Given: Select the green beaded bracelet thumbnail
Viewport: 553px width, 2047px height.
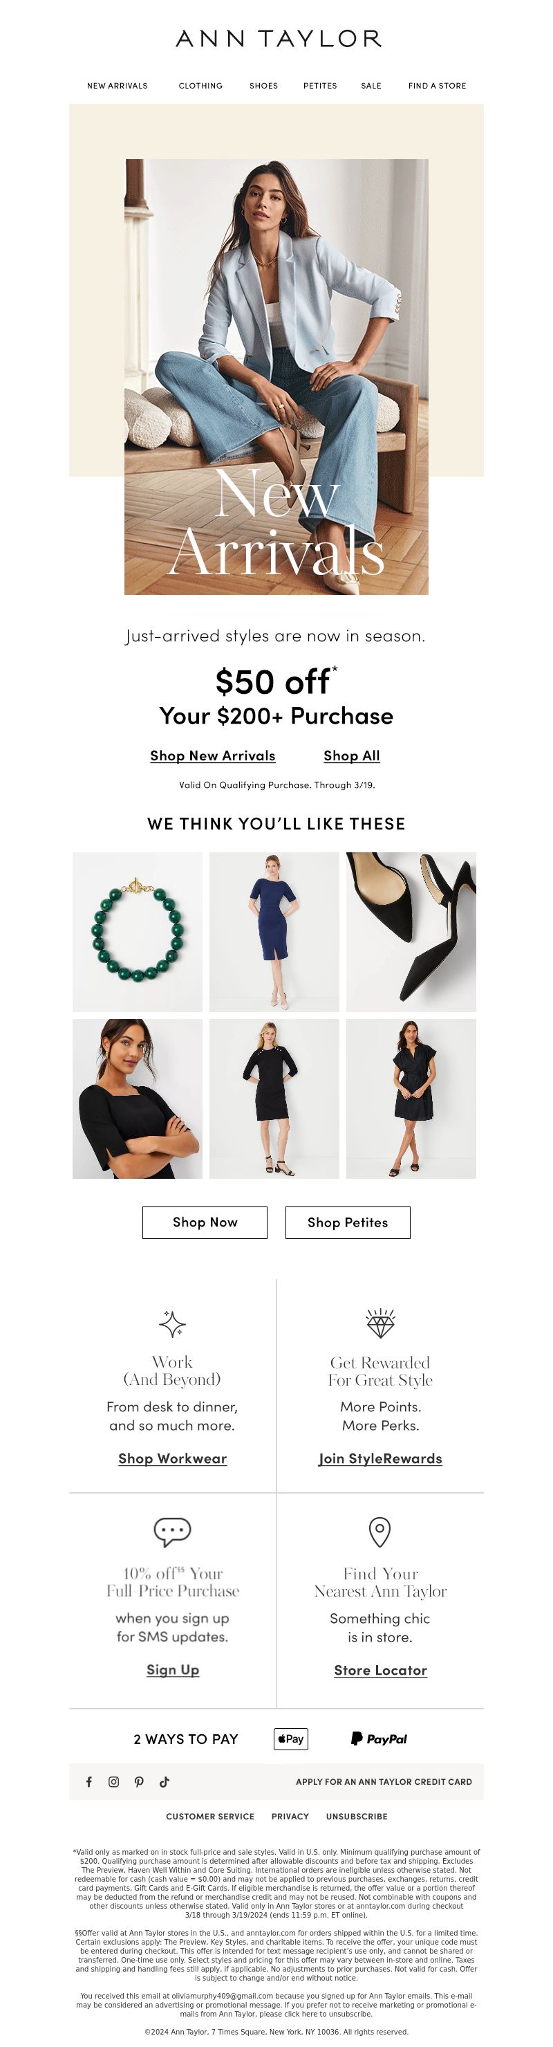Looking at the screenshot, I should 138,932.
